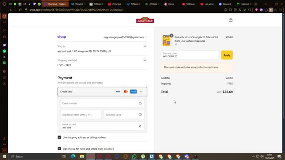Click the Total amount $28.69
The image size is (285, 160).
[228, 92]
